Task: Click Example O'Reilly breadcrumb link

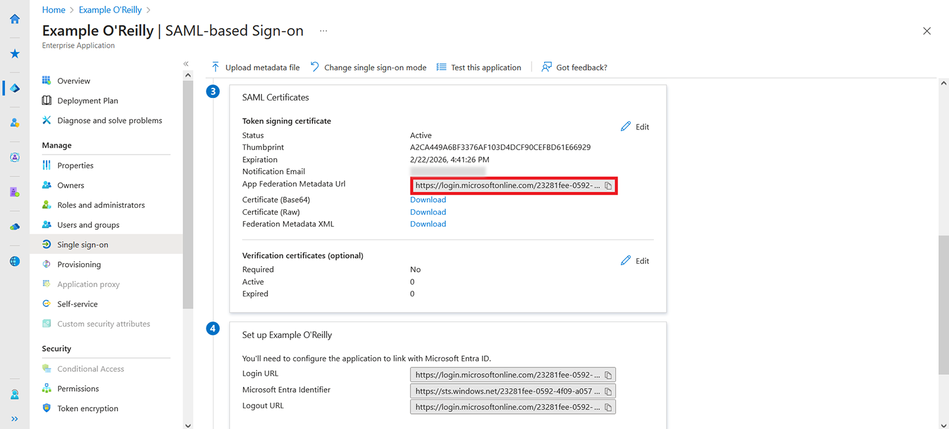Action: [x=110, y=10]
